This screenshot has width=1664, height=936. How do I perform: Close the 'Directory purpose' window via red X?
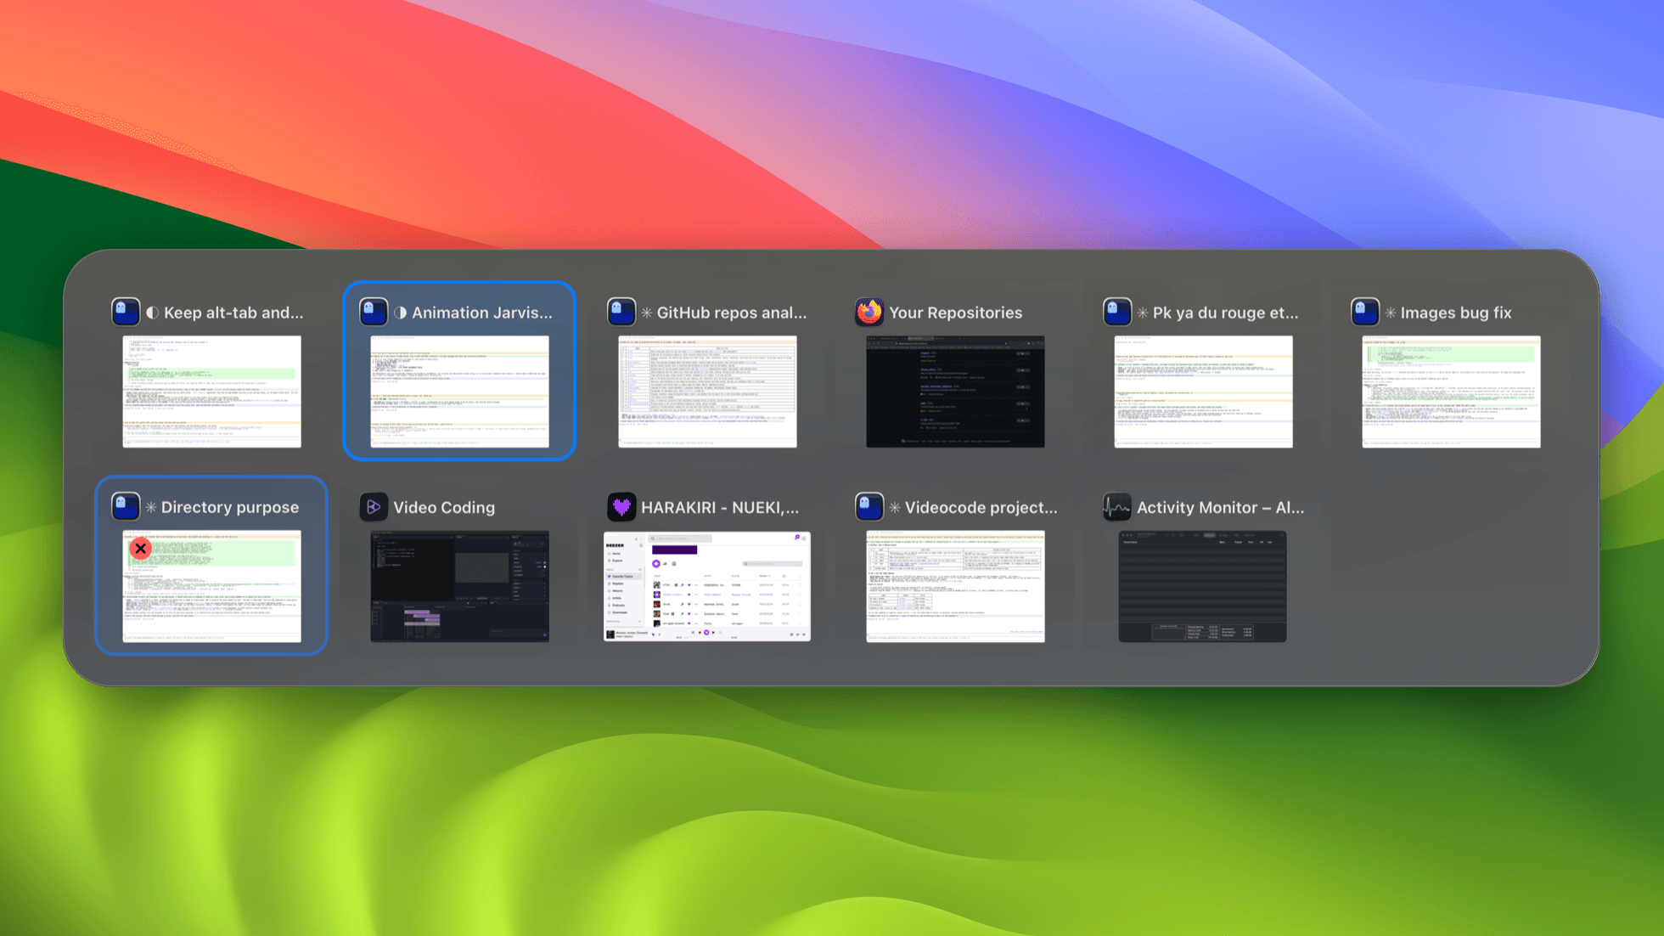tap(141, 549)
